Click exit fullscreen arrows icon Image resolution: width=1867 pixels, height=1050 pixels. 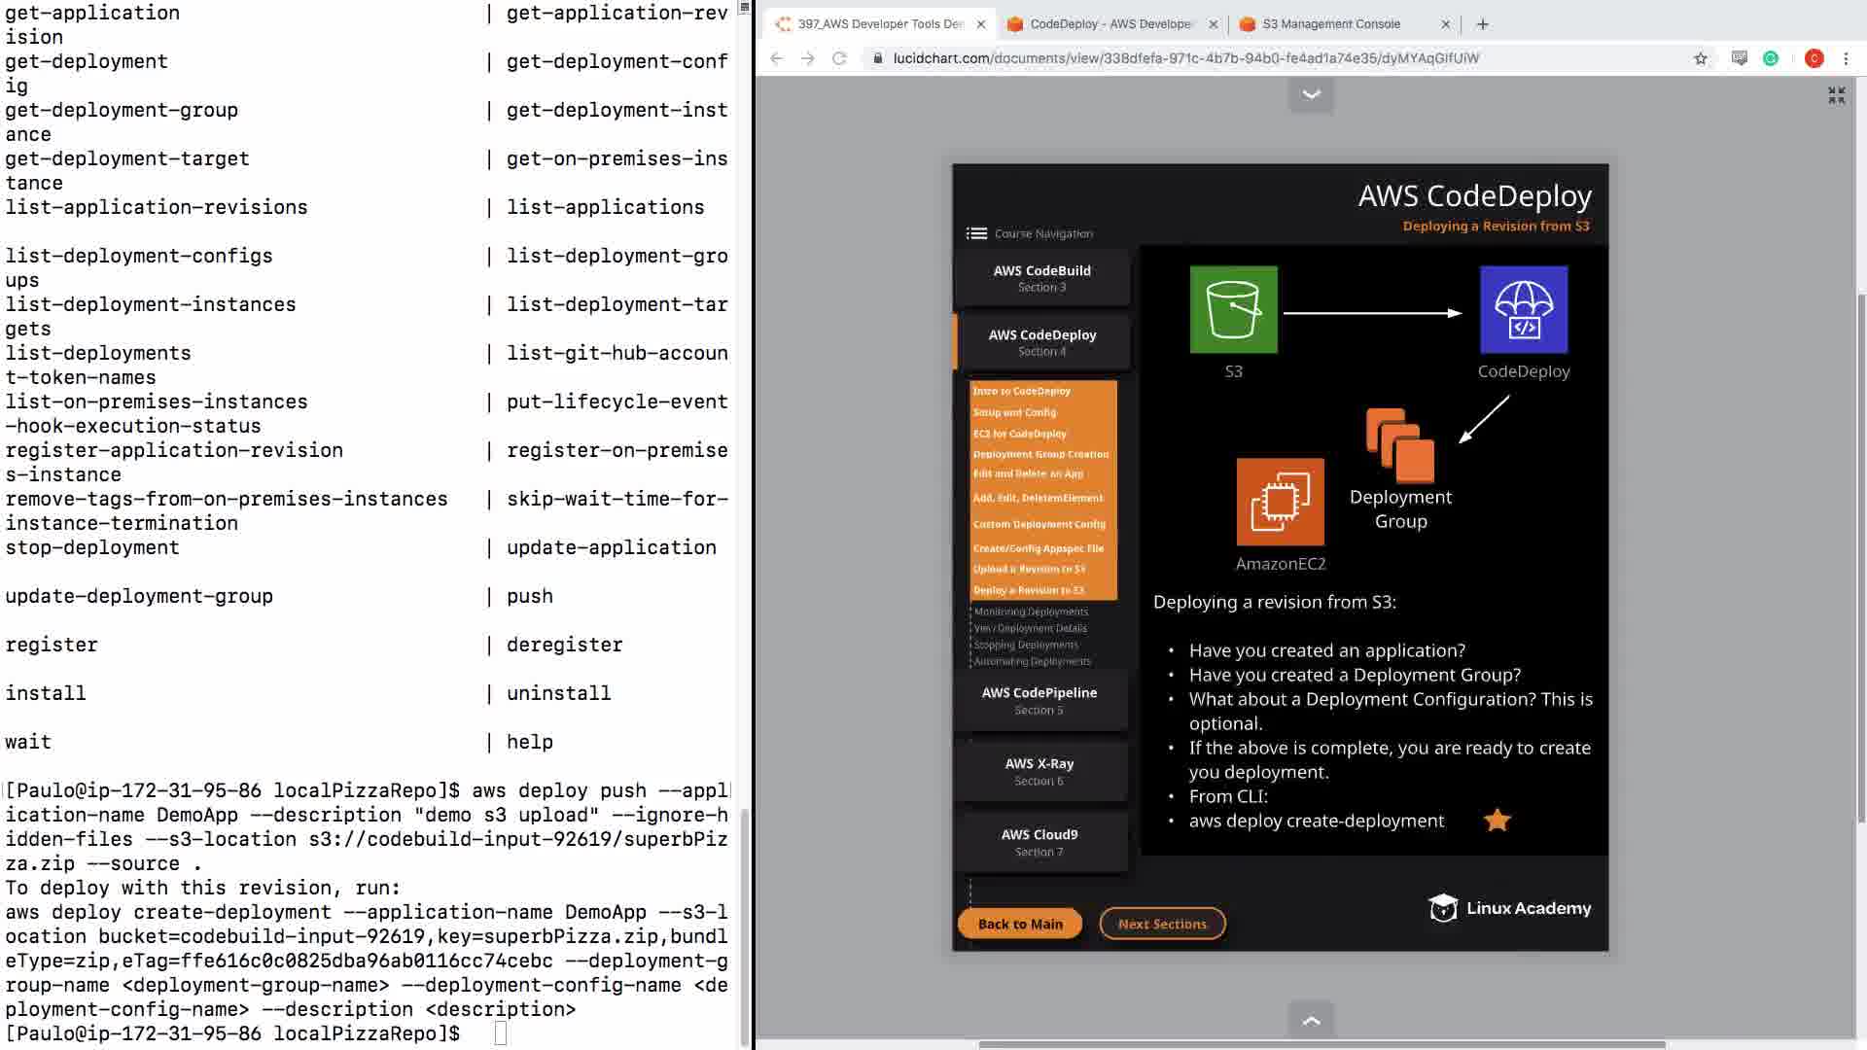(1836, 95)
